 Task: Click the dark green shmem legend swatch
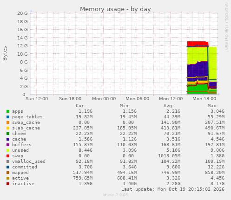coord(8,134)
